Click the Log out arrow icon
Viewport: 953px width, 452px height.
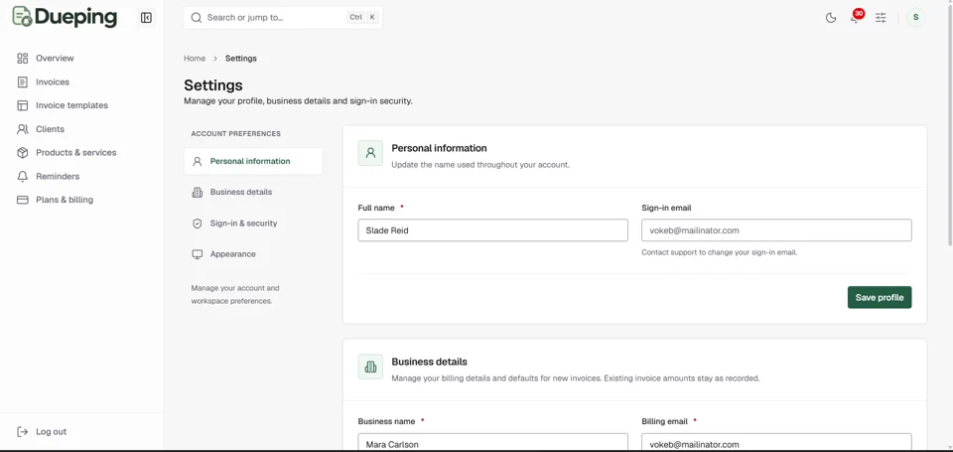tap(23, 432)
